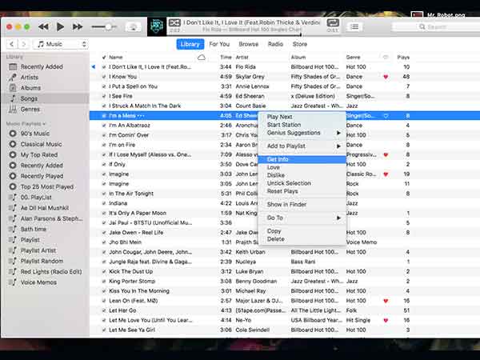Sort by the Time column header
Image resolution: width=480 pixels, height=360 pixels.
coord(226,58)
